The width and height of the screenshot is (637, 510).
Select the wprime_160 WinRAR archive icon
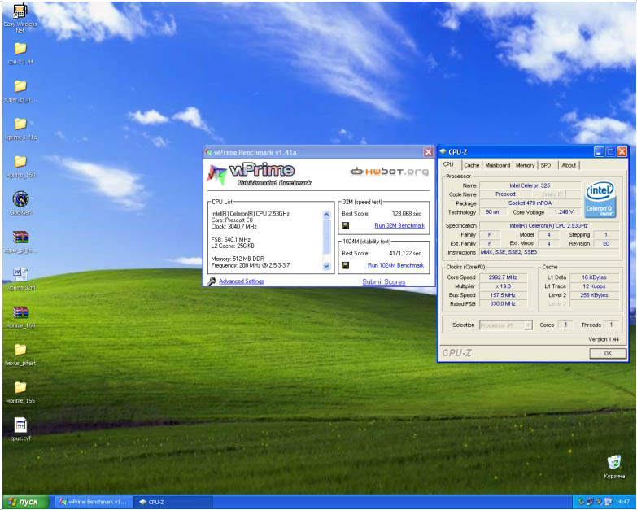[x=20, y=317]
